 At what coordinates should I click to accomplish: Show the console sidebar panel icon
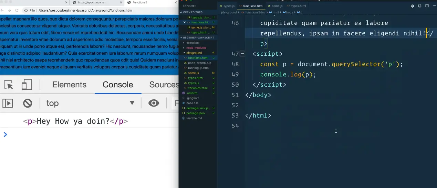click(x=8, y=103)
